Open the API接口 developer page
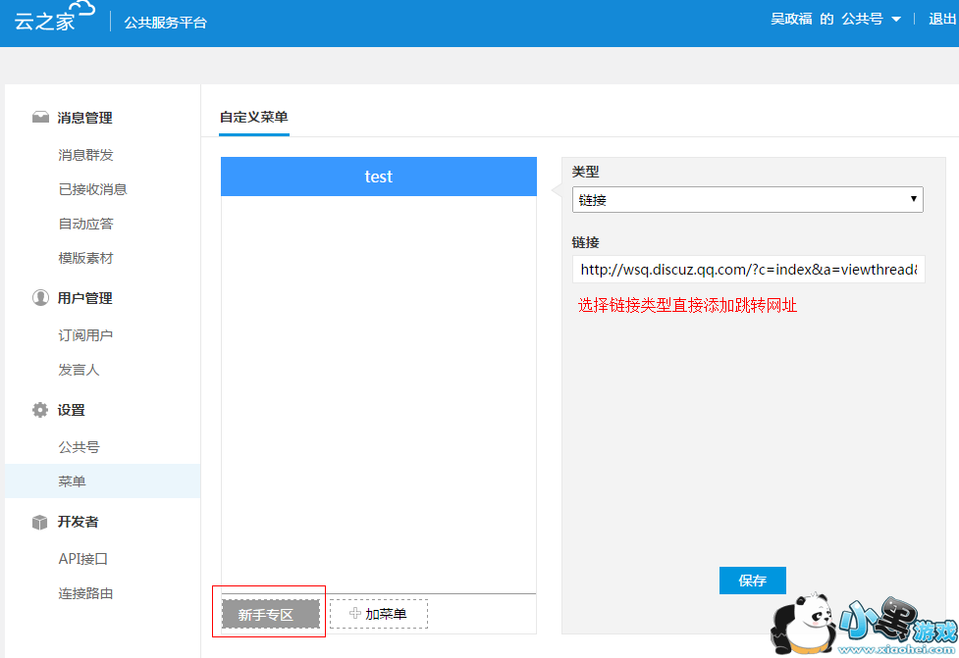The image size is (959, 658). coord(83,559)
